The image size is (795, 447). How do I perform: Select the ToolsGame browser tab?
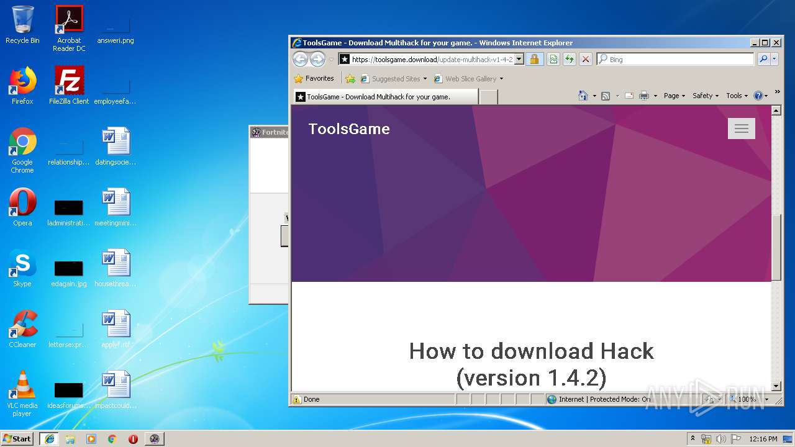click(386, 97)
